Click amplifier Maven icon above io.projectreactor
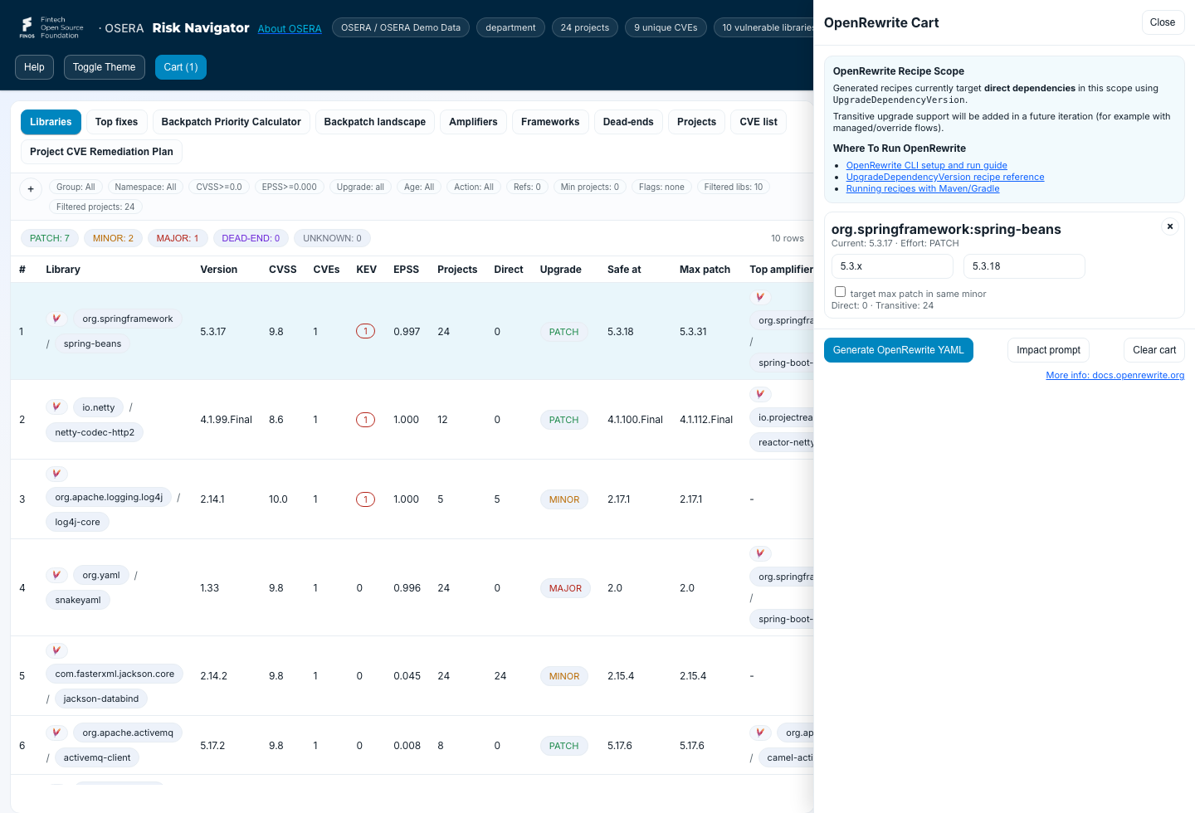 pos(760,394)
